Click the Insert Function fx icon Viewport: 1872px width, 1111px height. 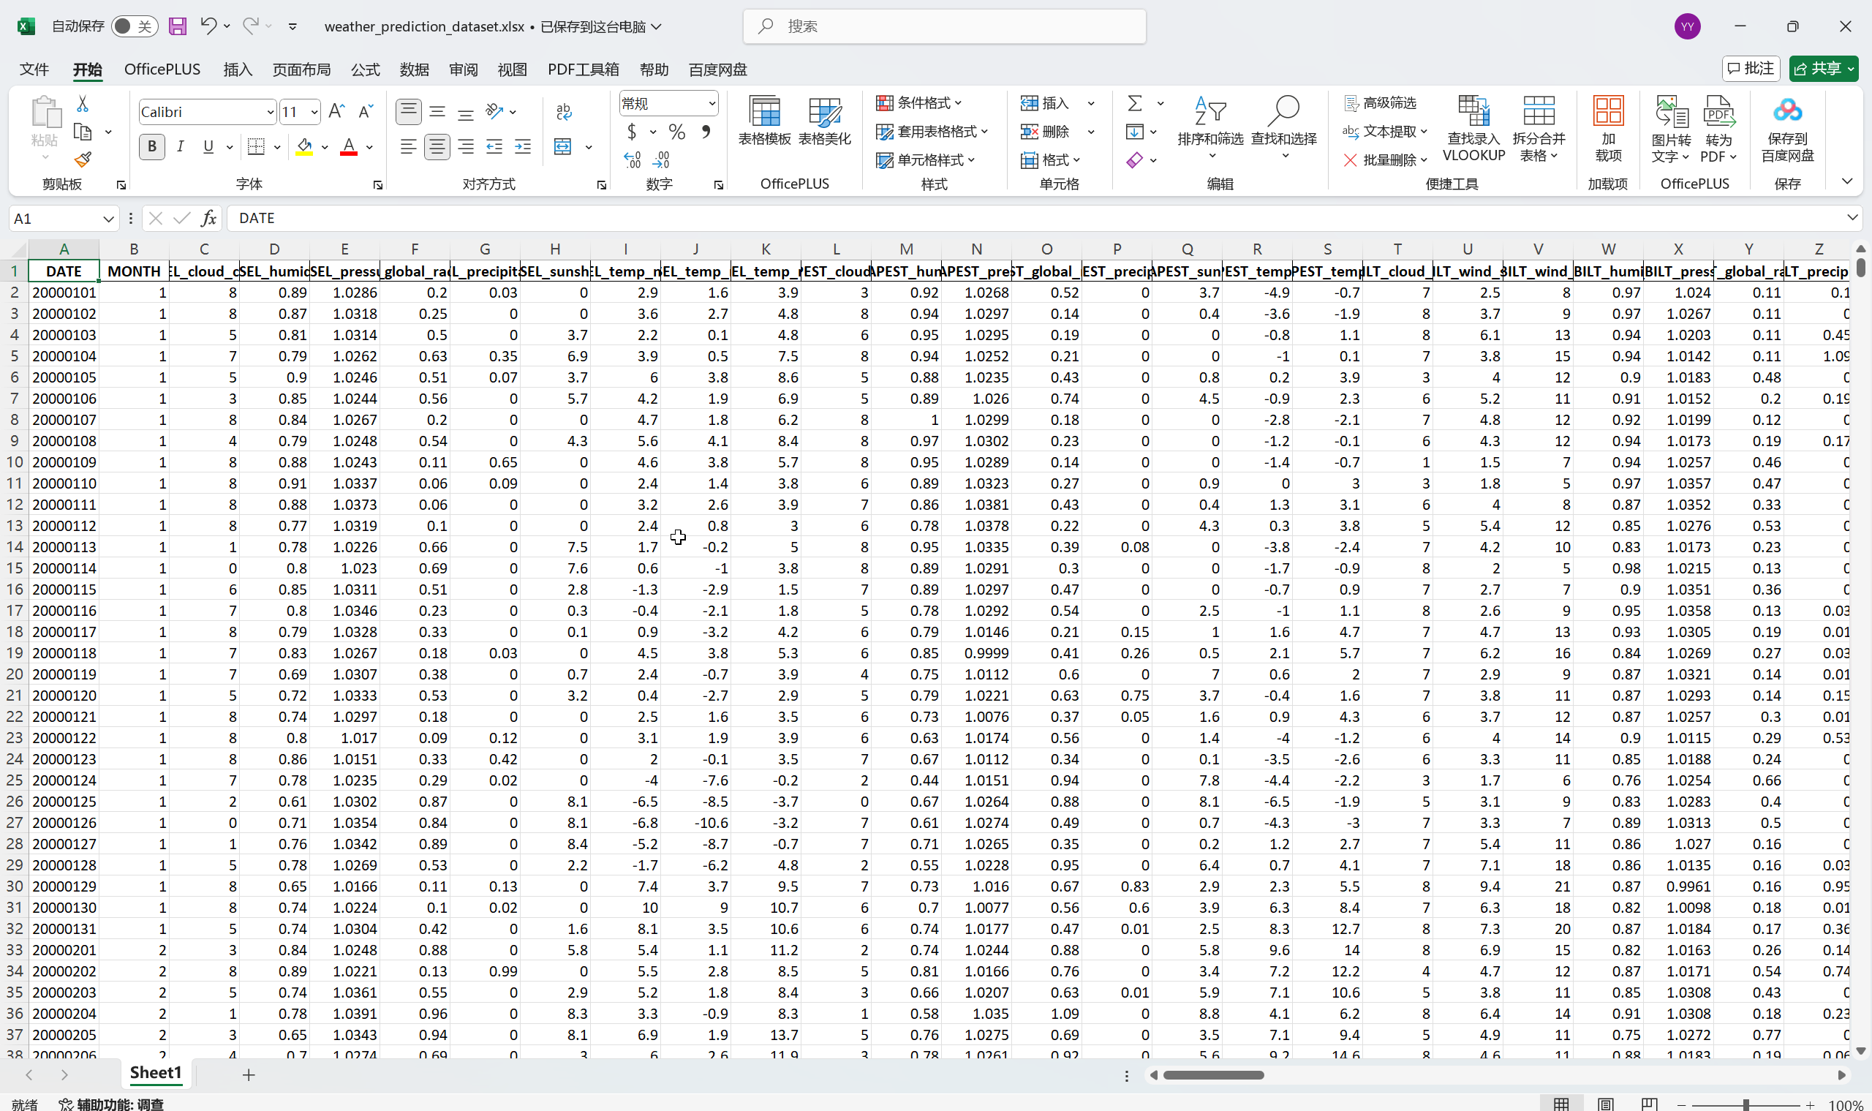point(208,218)
